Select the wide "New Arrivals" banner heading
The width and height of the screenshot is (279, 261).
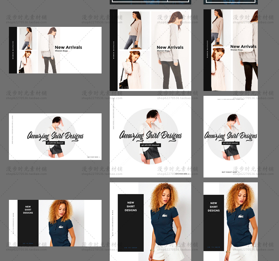click(x=68, y=47)
